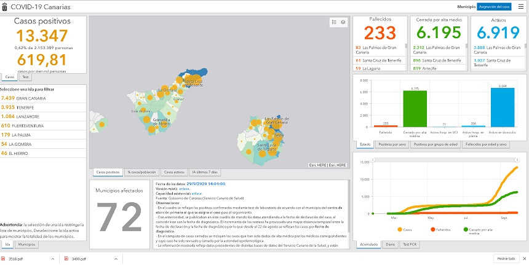The height and width of the screenshot is (265, 529).
Task: Click the right range handle on timeline chart
Action: 517,159
